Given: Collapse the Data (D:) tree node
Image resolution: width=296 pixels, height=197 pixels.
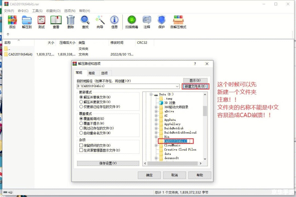Looking at the screenshot, I should pyautogui.click(x=151, y=94).
